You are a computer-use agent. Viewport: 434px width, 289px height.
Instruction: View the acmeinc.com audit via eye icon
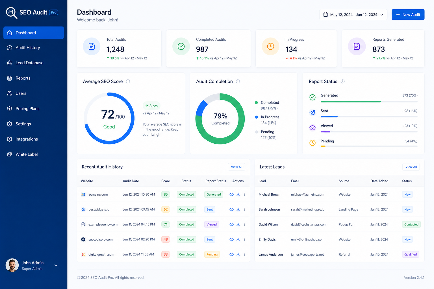(231, 194)
